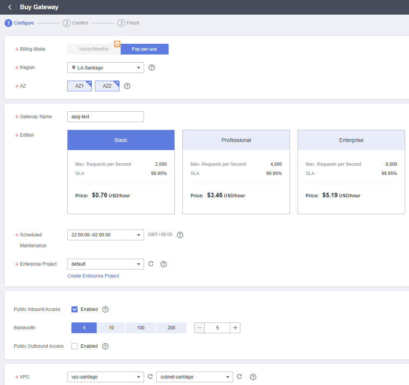Choose the Professional edition card

coord(236,172)
